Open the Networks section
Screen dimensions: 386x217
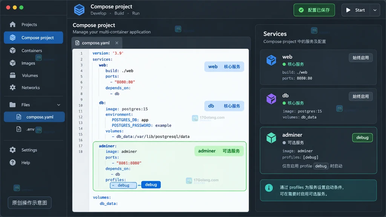[34, 87]
